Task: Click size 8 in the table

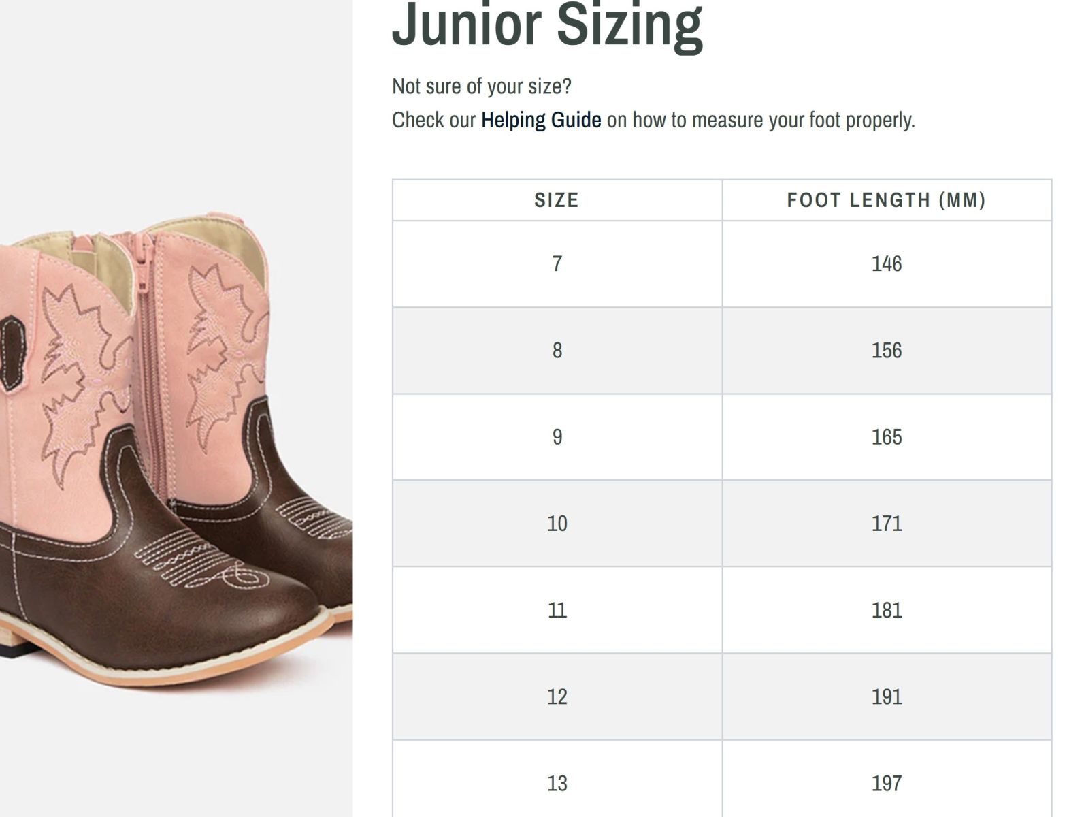Action: 557,350
